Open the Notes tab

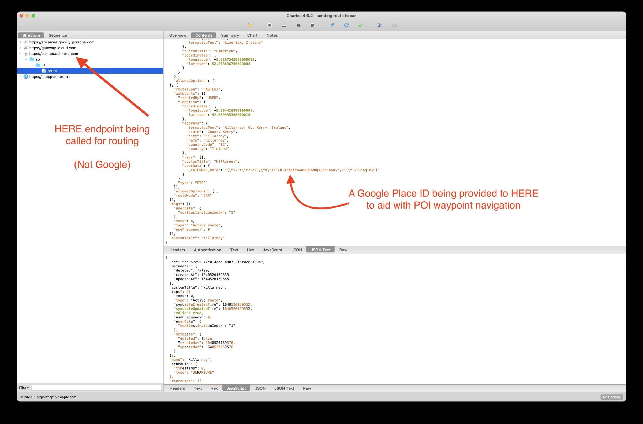272,35
